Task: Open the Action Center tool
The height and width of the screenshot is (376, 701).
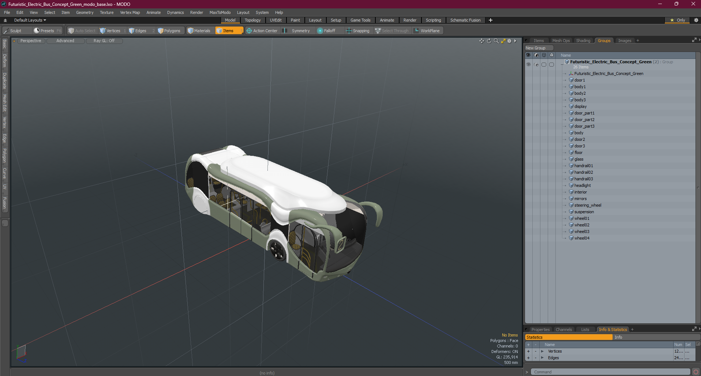Action: coord(262,31)
